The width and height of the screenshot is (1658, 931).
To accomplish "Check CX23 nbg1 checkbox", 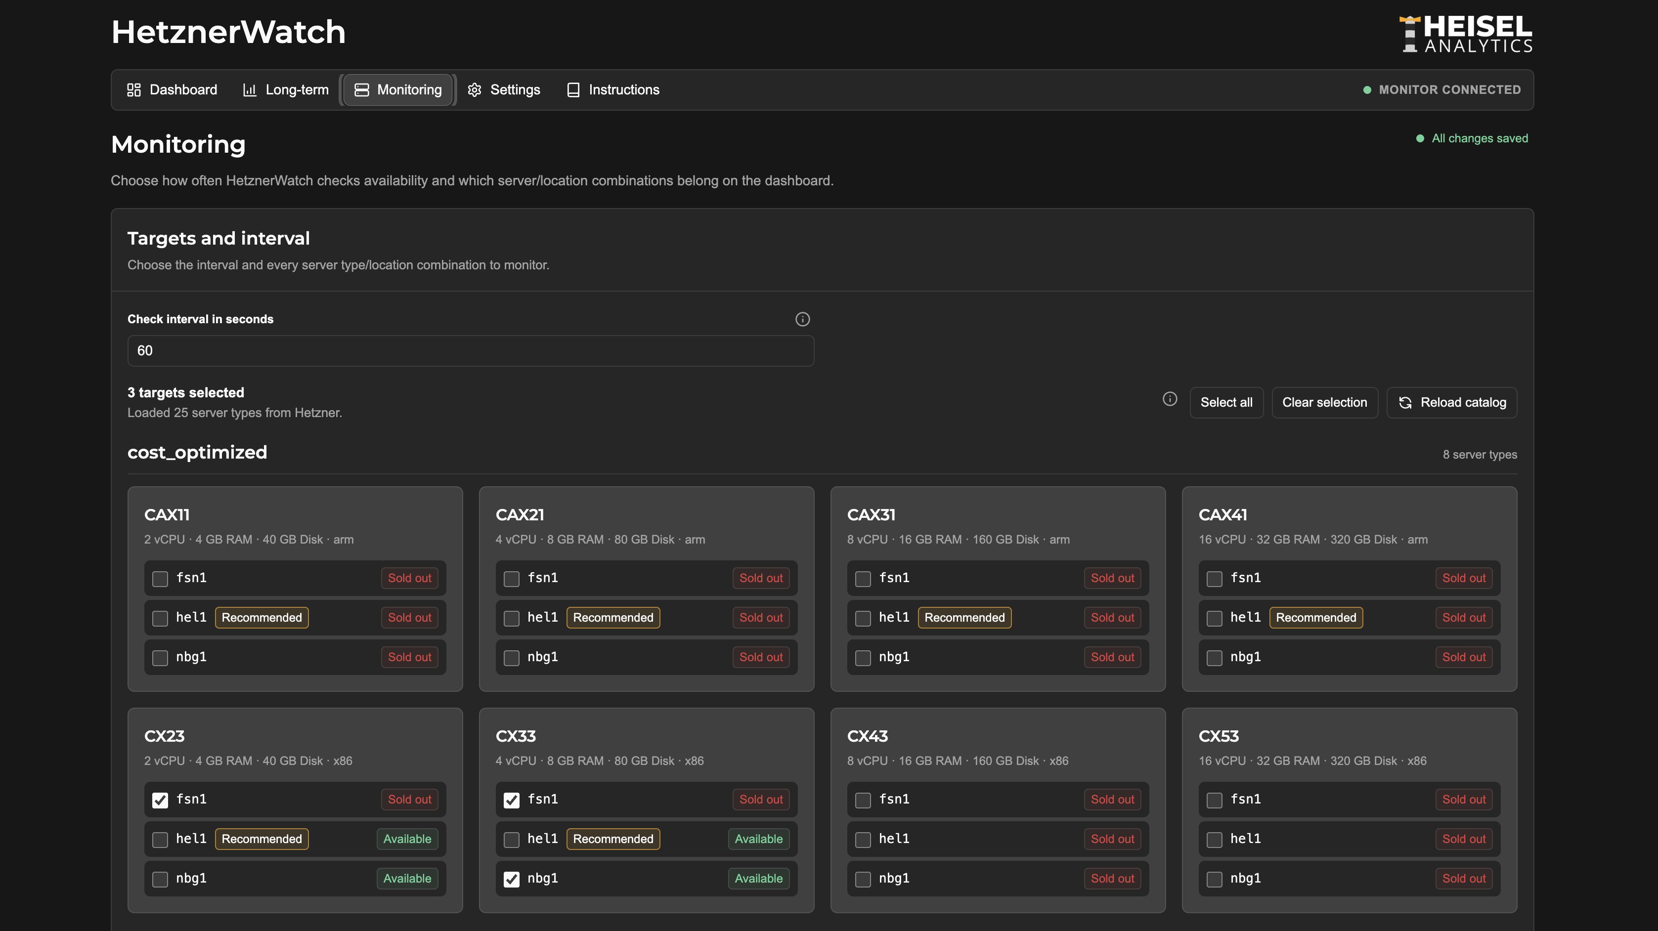I will [160, 880].
